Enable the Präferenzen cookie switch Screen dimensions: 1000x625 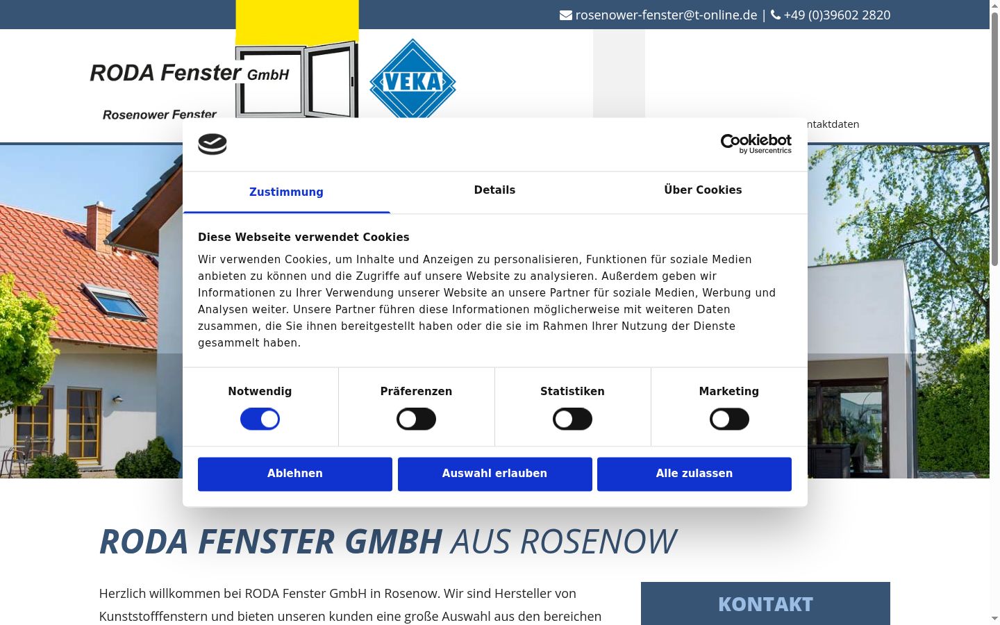[416, 419]
